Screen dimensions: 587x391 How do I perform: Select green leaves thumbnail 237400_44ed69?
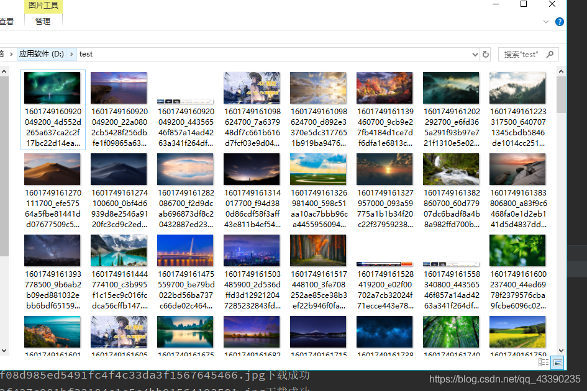click(x=517, y=250)
